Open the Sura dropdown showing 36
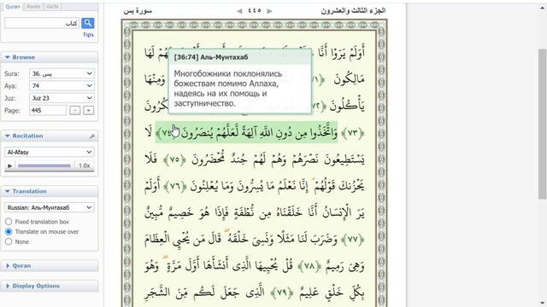 click(62, 73)
